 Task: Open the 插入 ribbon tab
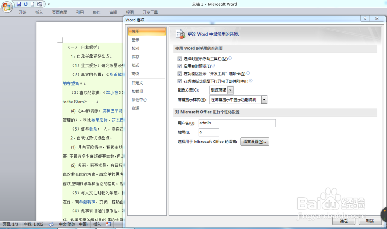[39, 12]
